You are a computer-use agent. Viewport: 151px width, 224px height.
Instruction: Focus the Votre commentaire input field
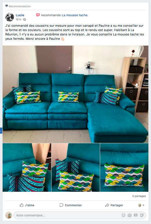click(x=80, y=215)
